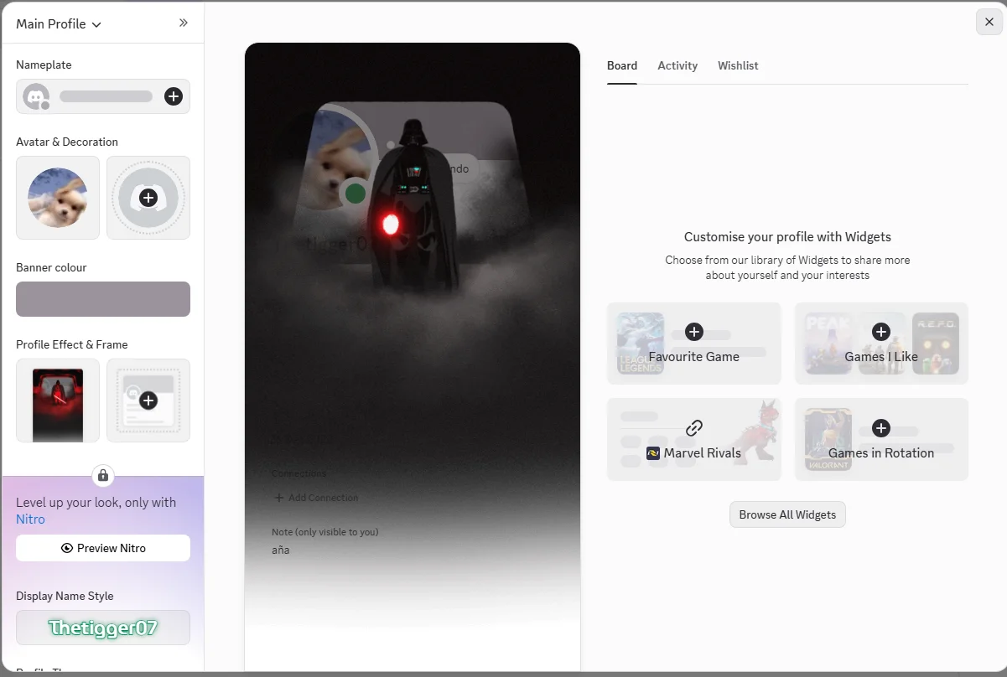Select the Darth Vader profile effect thumbnail
Screen dimensions: 1007x677
pos(58,401)
